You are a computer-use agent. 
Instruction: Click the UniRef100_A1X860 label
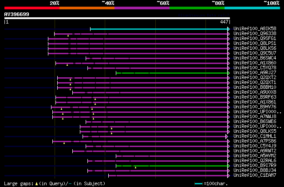tap(255, 63)
